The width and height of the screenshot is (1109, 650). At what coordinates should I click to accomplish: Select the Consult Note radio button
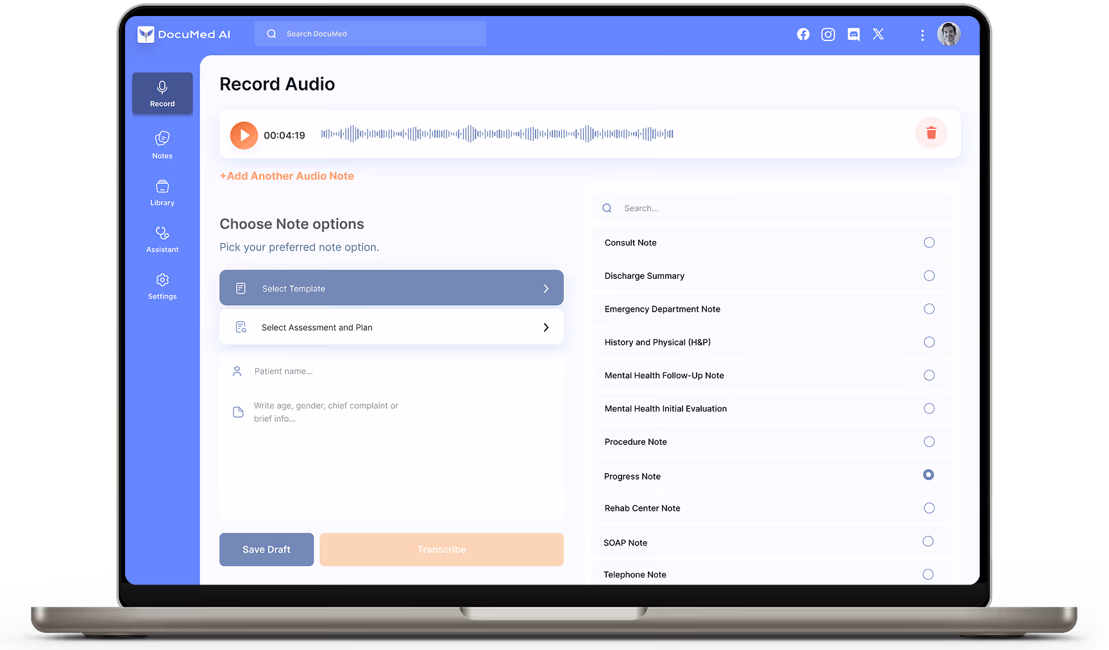tap(929, 242)
